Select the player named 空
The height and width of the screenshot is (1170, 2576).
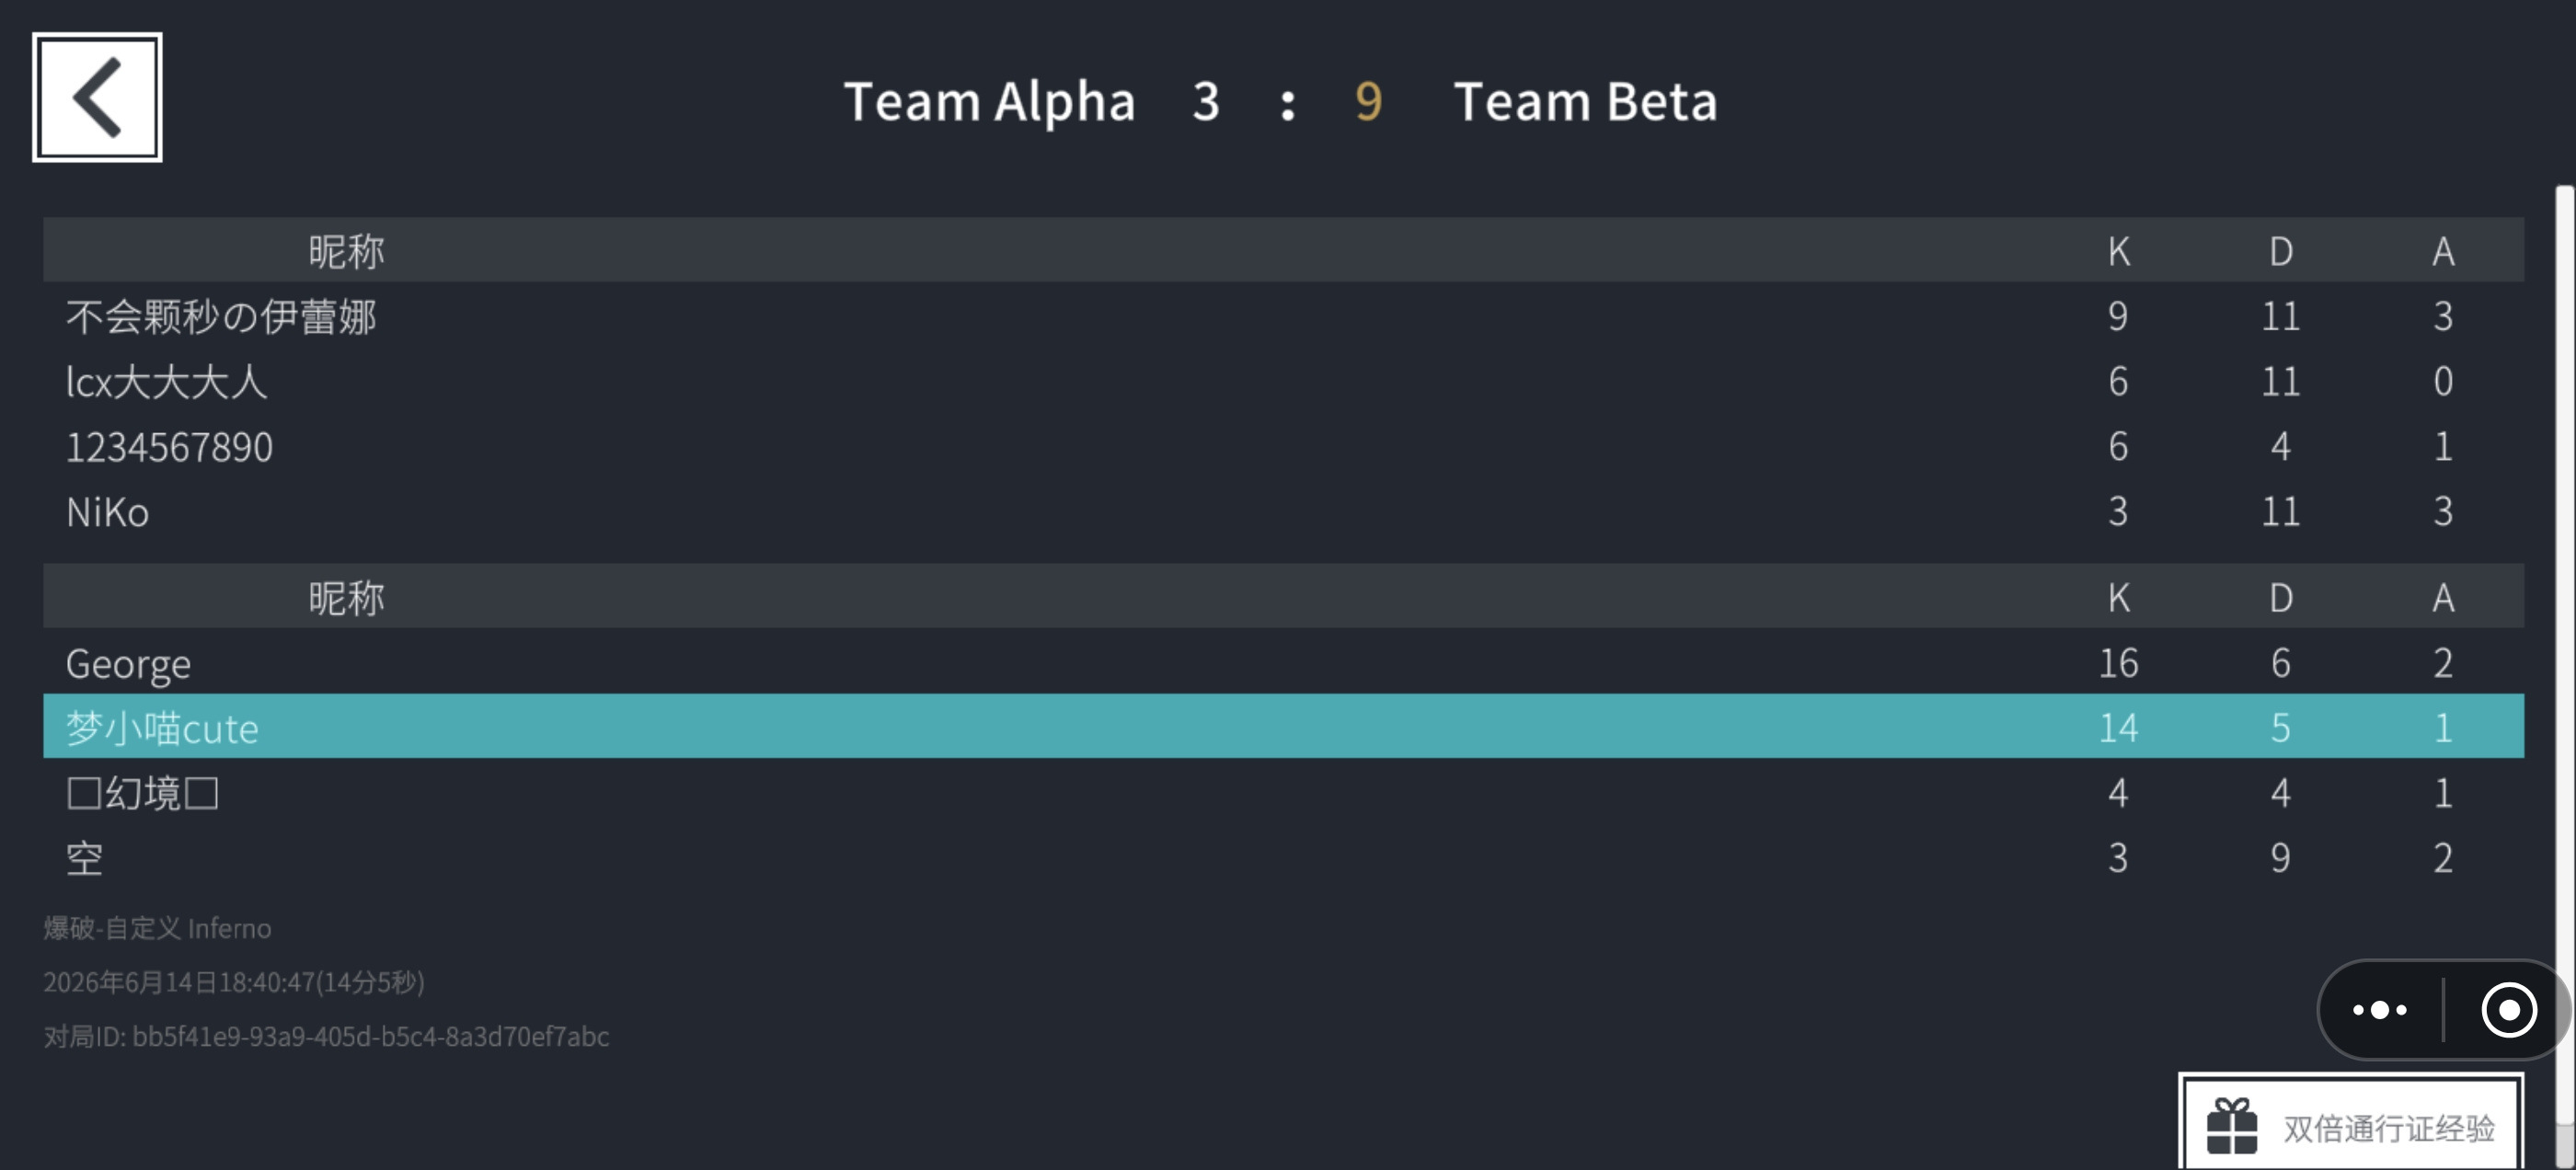click(1283, 858)
